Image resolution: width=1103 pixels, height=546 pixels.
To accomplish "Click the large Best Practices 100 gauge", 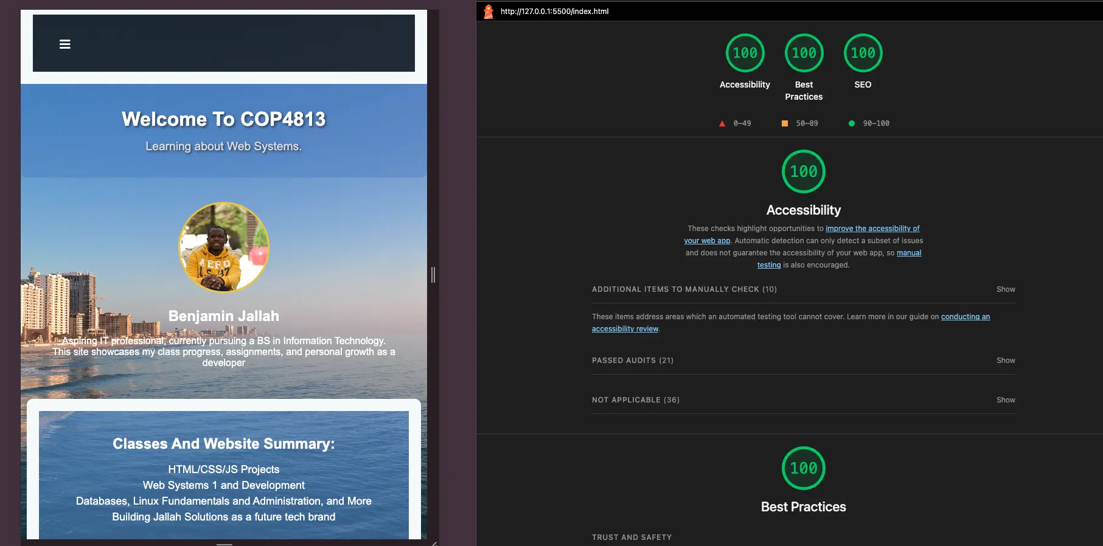I will click(x=803, y=468).
